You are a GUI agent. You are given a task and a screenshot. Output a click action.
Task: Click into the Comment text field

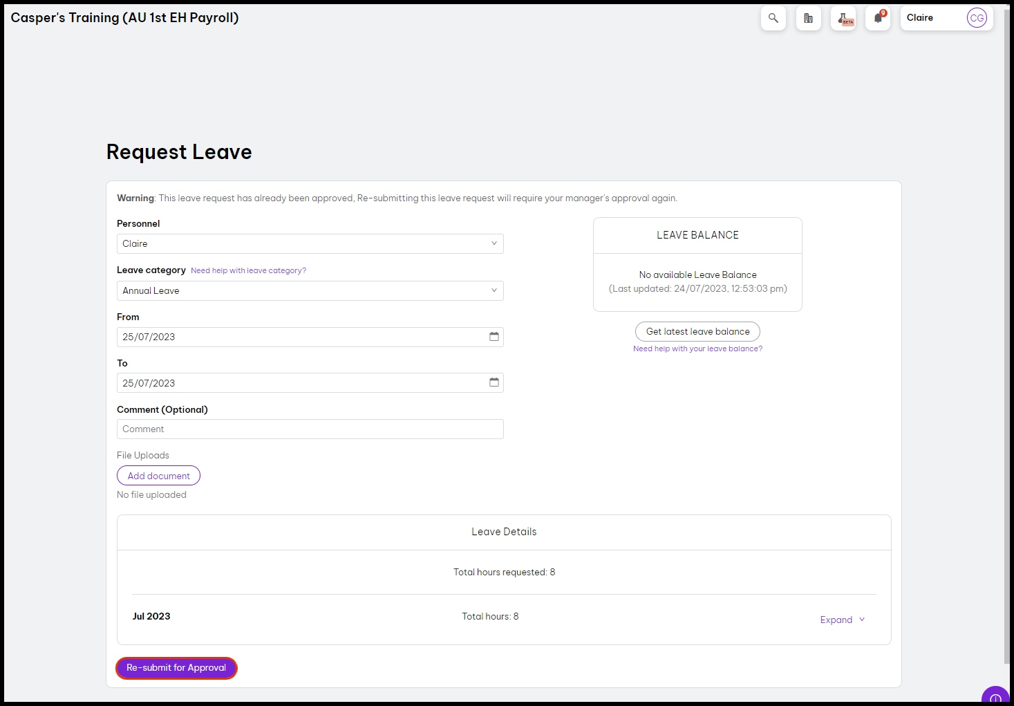[310, 429]
